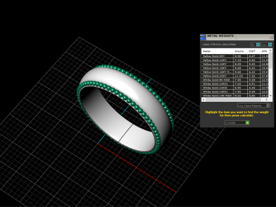
Task: Sort by the Grams column header
Action: click(240, 51)
